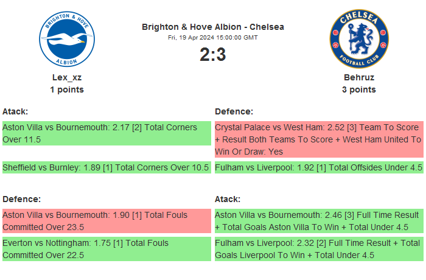Select the Everton vs Nottingham fouls bet
This screenshot has height=280, width=426.
point(106,249)
